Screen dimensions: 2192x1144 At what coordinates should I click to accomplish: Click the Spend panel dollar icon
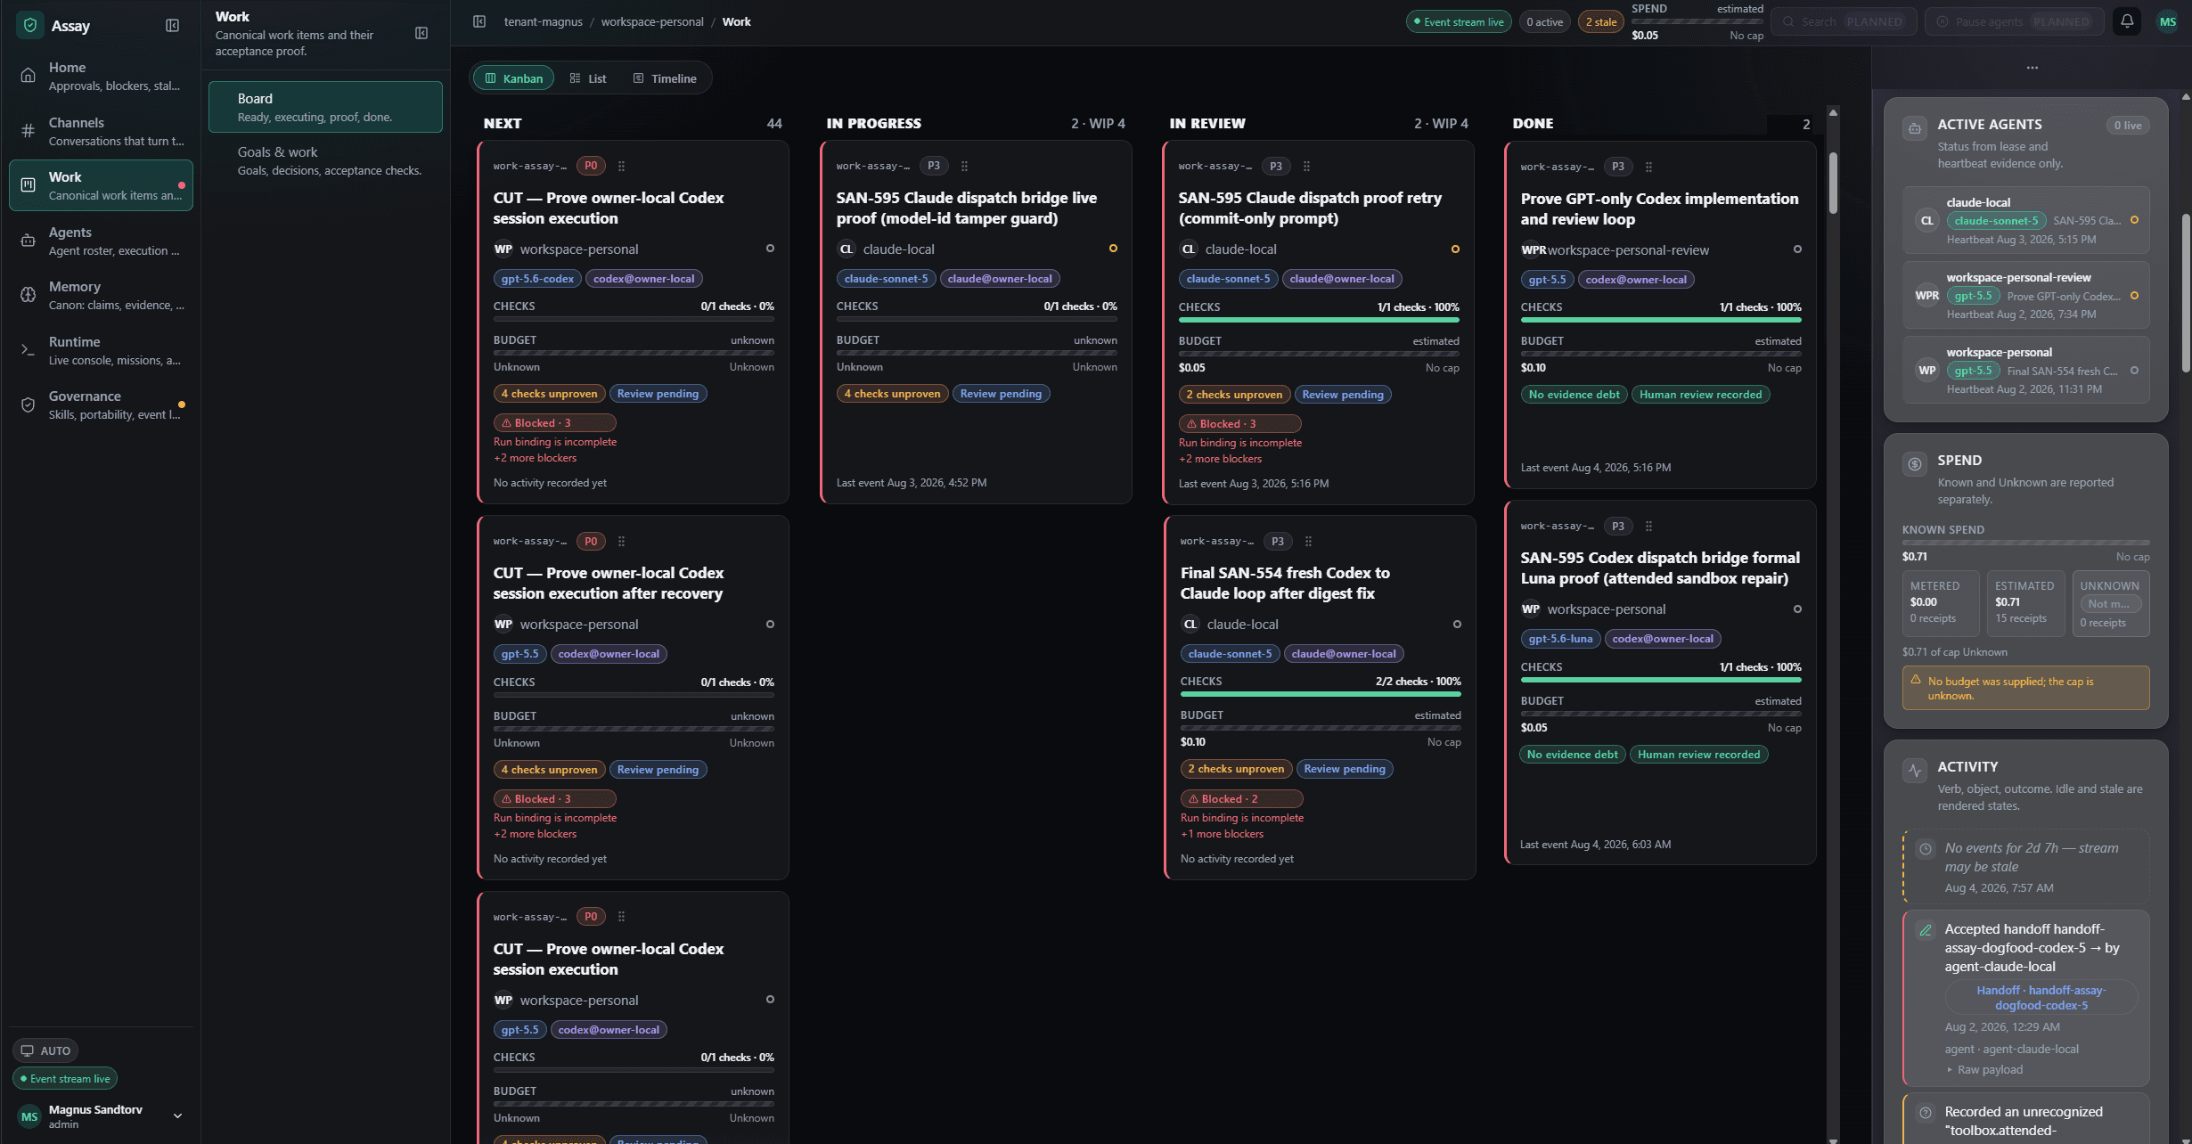(1915, 464)
